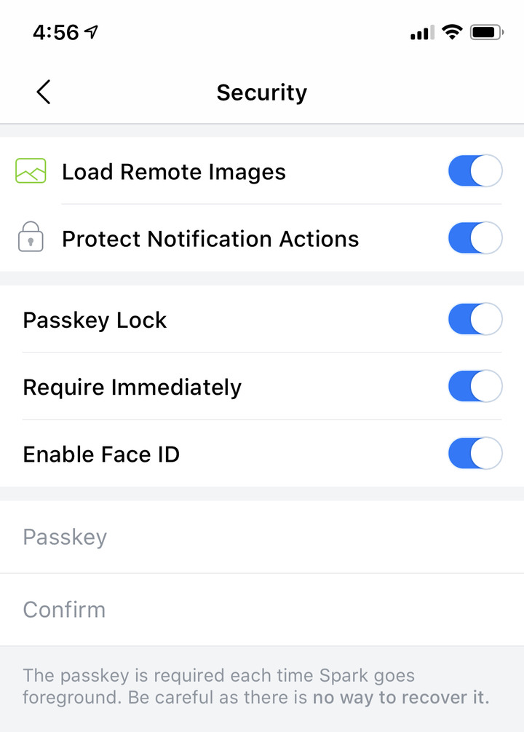Disable the Enable Face ID switch
Screen dimensions: 524x732
tap(475, 454)
